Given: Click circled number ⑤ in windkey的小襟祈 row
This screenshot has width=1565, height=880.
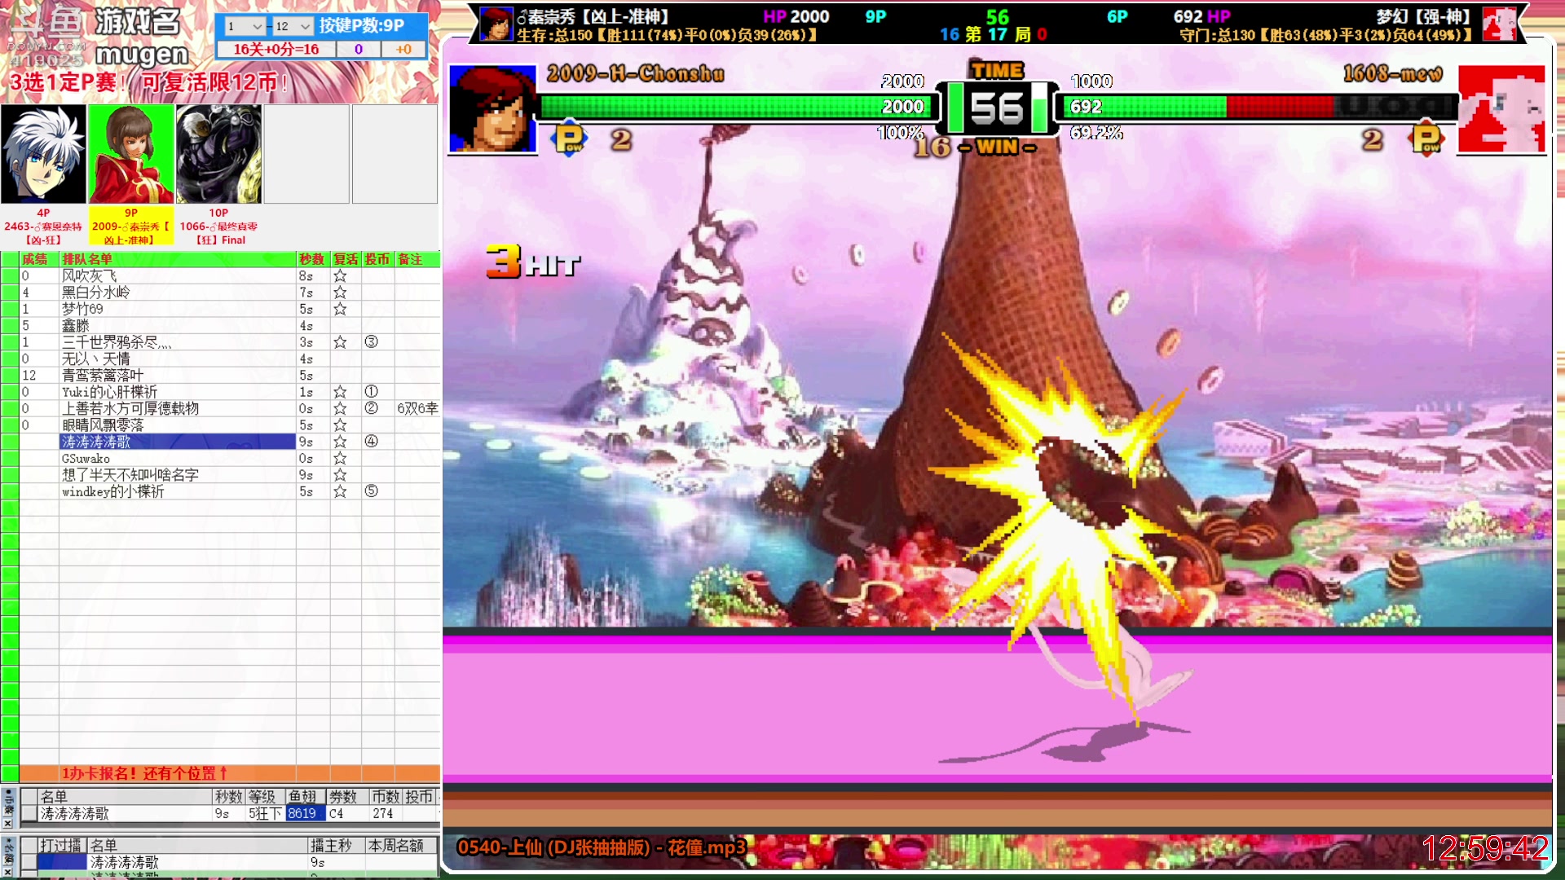Looking at the screenshot, I should pyautogui.click(x=371, y=491).
